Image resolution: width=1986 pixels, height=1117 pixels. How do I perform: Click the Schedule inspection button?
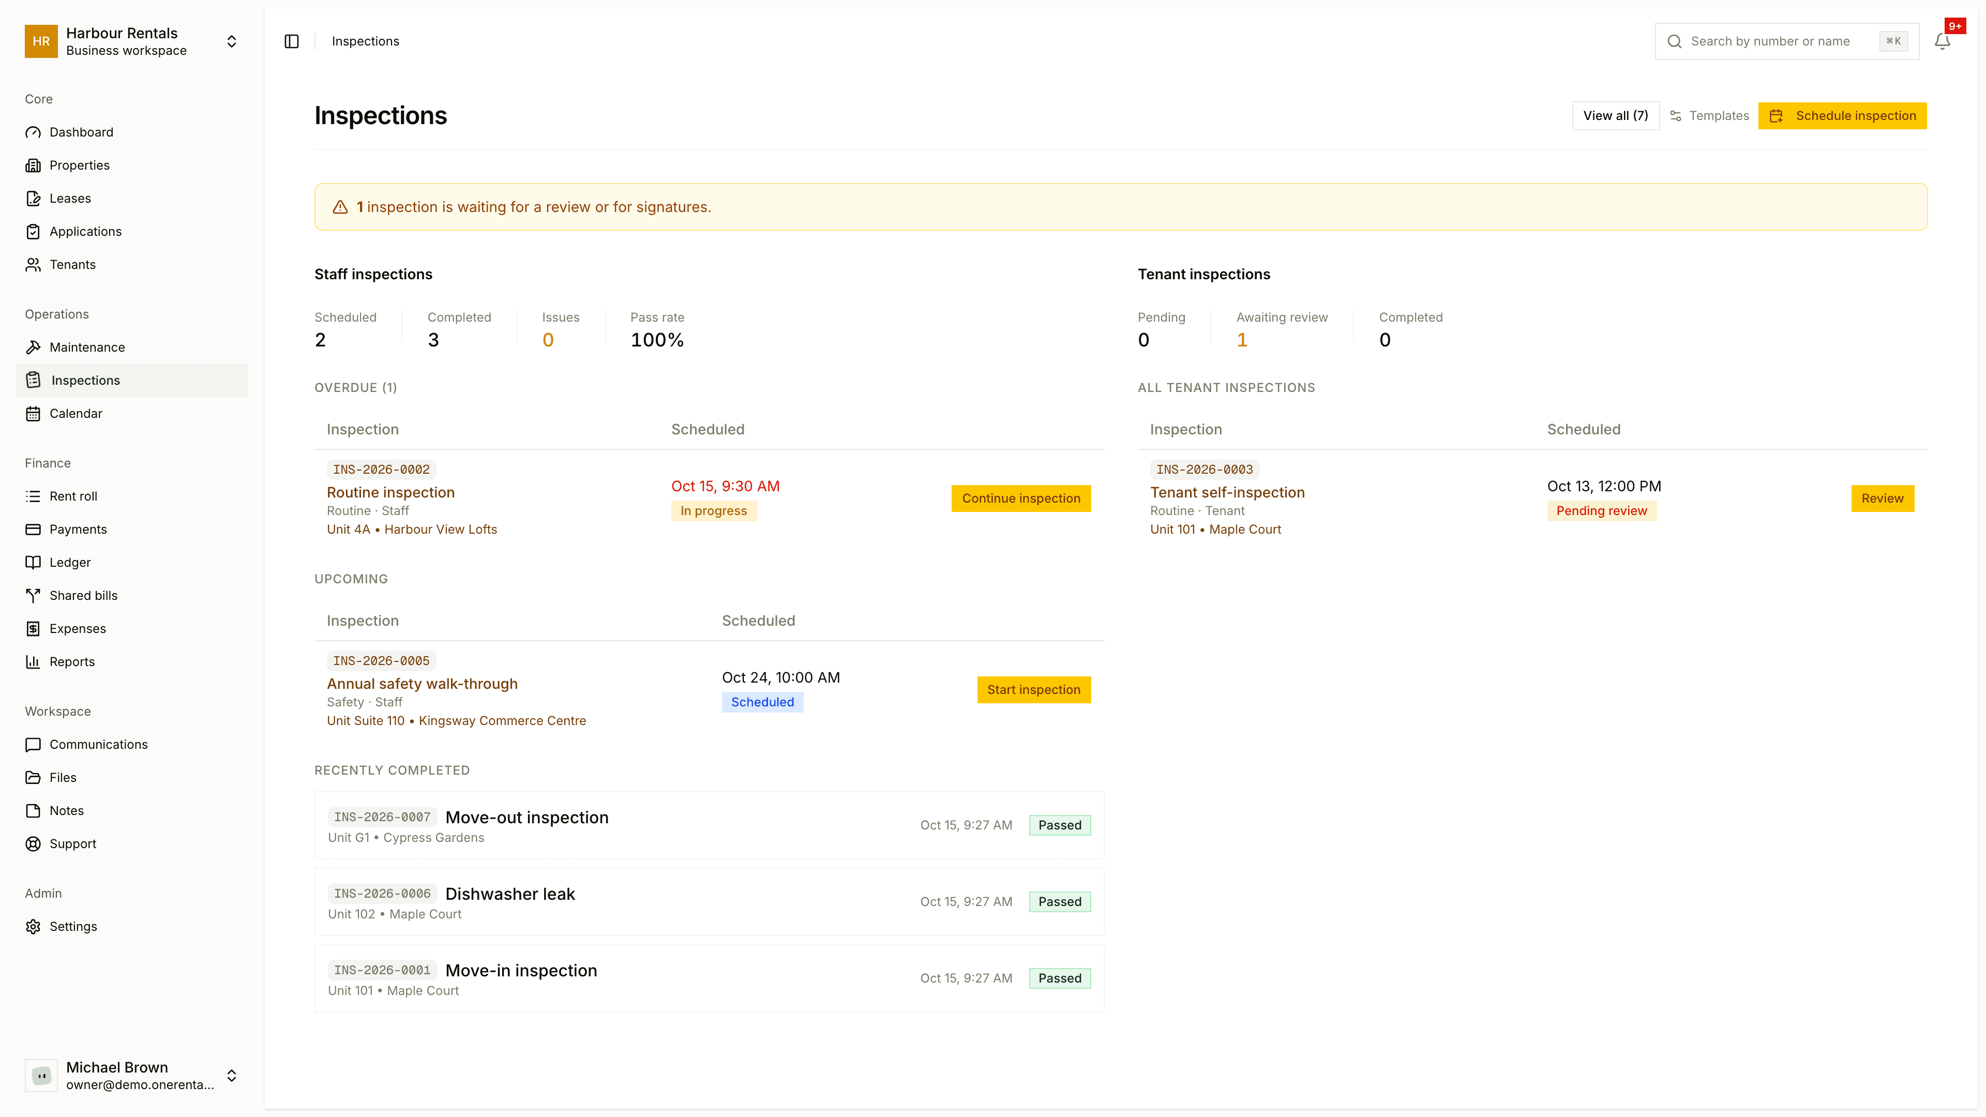tap(1843, 116)
